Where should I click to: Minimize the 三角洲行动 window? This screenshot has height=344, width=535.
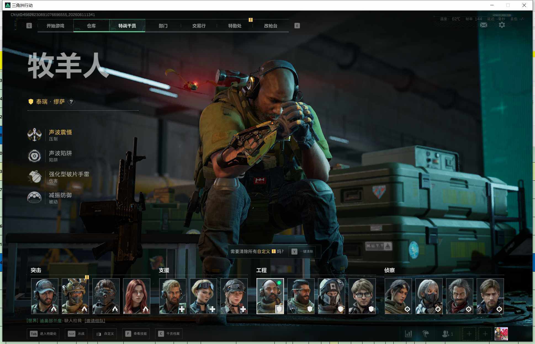click(492, 5)
